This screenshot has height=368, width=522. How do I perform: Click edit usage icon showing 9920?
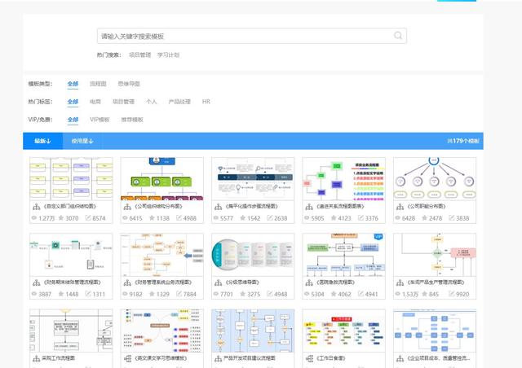tap(451, 294)
